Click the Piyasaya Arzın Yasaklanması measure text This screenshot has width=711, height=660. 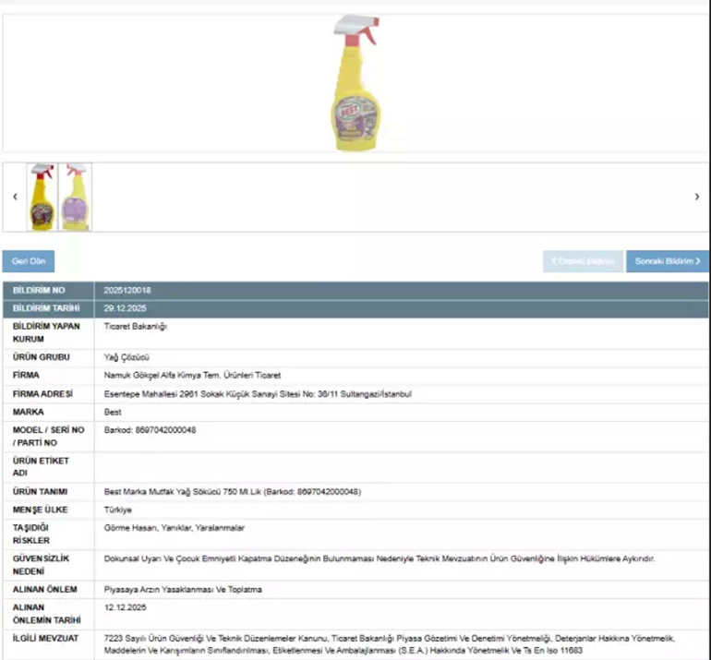tap(184, 589)
